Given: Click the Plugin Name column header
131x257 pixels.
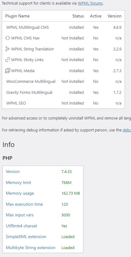Looking at the screenshot, I should click(x=17, y=16).
